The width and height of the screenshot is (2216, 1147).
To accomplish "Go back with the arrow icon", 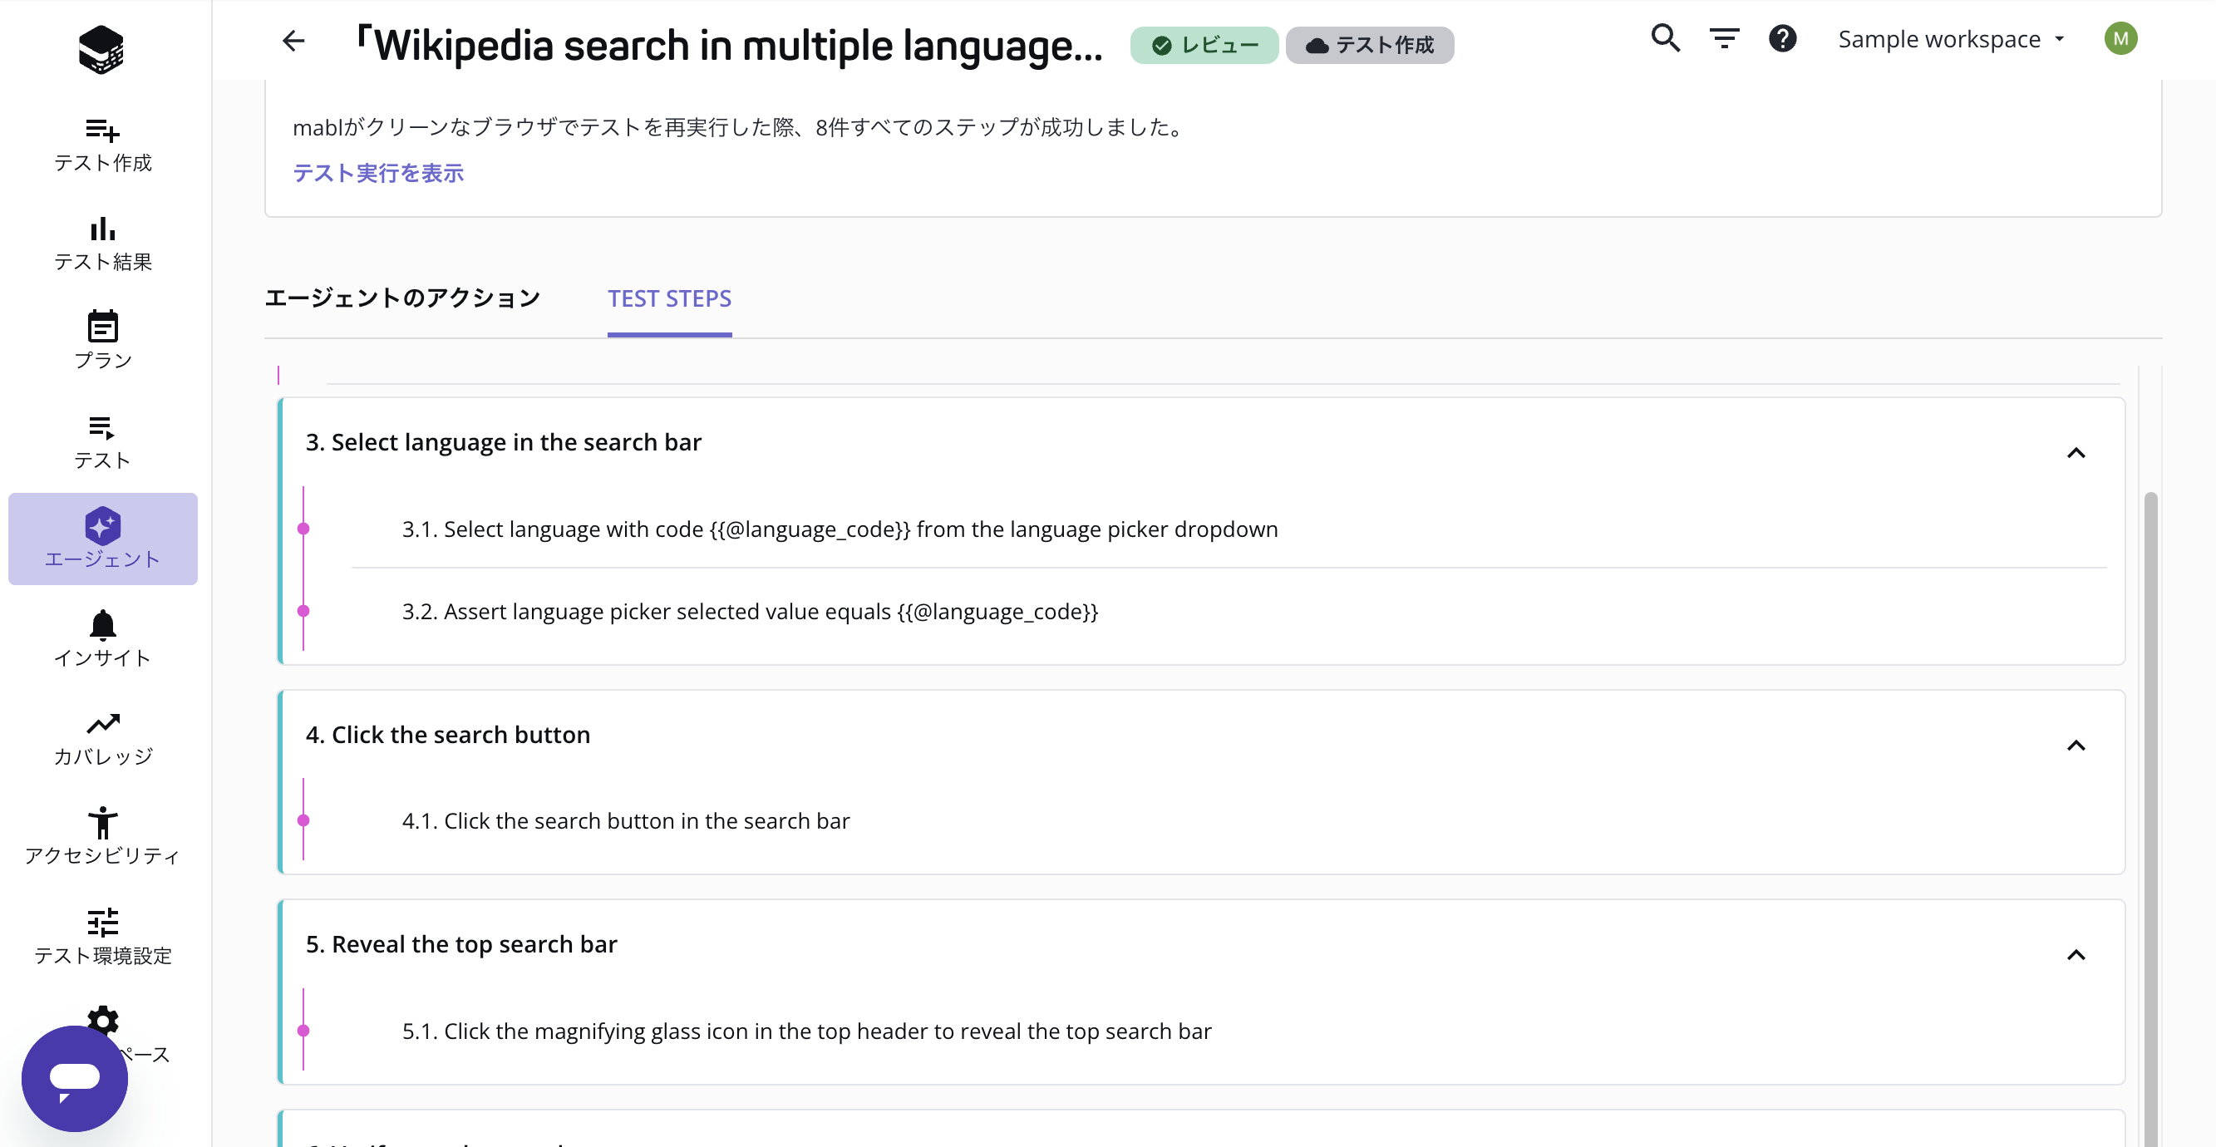I will point(293,42).
